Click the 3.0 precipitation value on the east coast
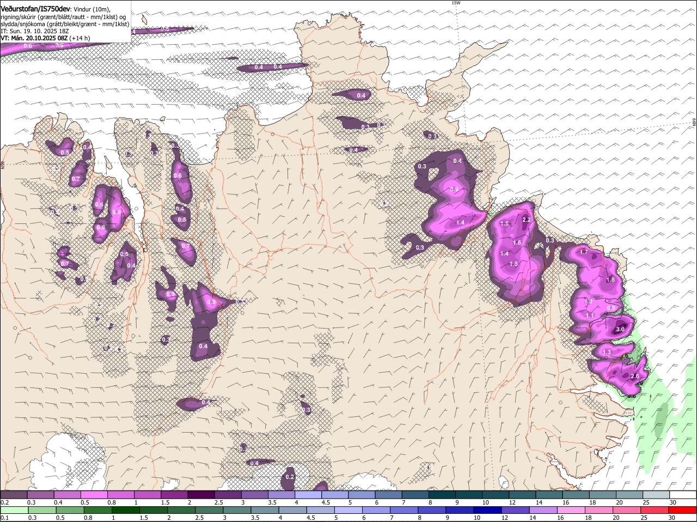Screen dimensions: 697x522 [620, 330]
